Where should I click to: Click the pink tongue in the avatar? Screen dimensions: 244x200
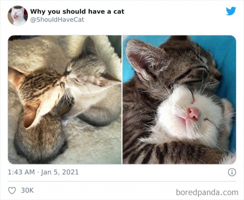(x=16, y=16)
